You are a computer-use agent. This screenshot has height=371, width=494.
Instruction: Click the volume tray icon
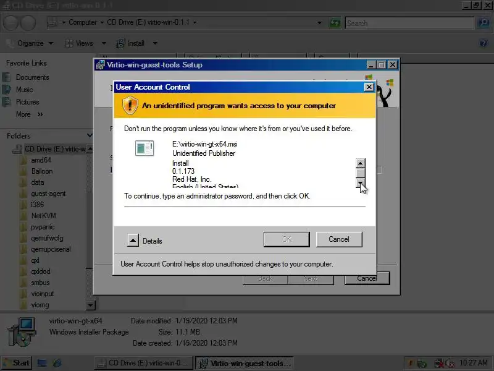coord(450,364)
